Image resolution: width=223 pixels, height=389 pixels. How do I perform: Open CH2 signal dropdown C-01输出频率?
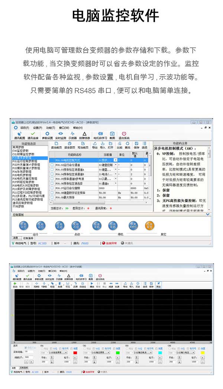100,352
